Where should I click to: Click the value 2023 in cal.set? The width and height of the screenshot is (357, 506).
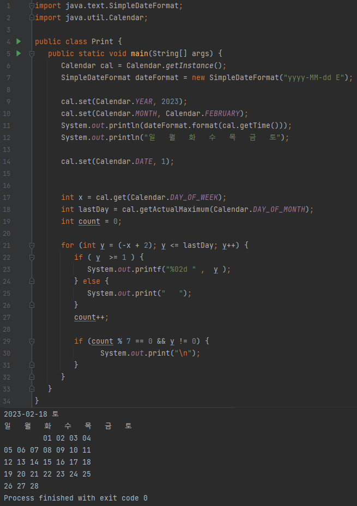(170, 101)
